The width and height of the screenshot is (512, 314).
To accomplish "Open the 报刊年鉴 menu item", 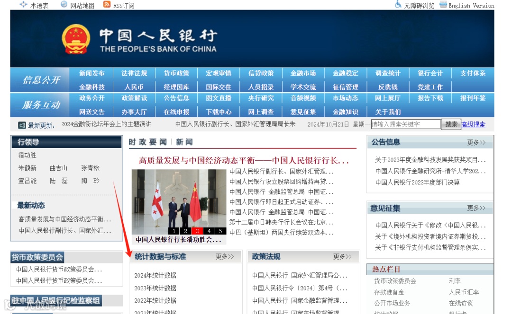I will point(473,98).
